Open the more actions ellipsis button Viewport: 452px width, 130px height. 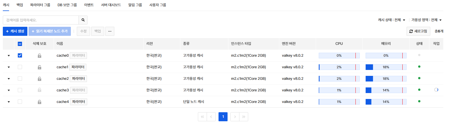(x=110, y=31)
